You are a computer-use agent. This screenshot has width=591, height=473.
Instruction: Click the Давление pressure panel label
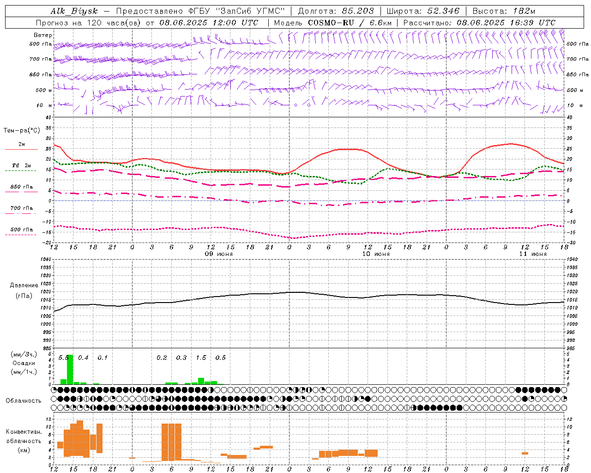point(24,285)
